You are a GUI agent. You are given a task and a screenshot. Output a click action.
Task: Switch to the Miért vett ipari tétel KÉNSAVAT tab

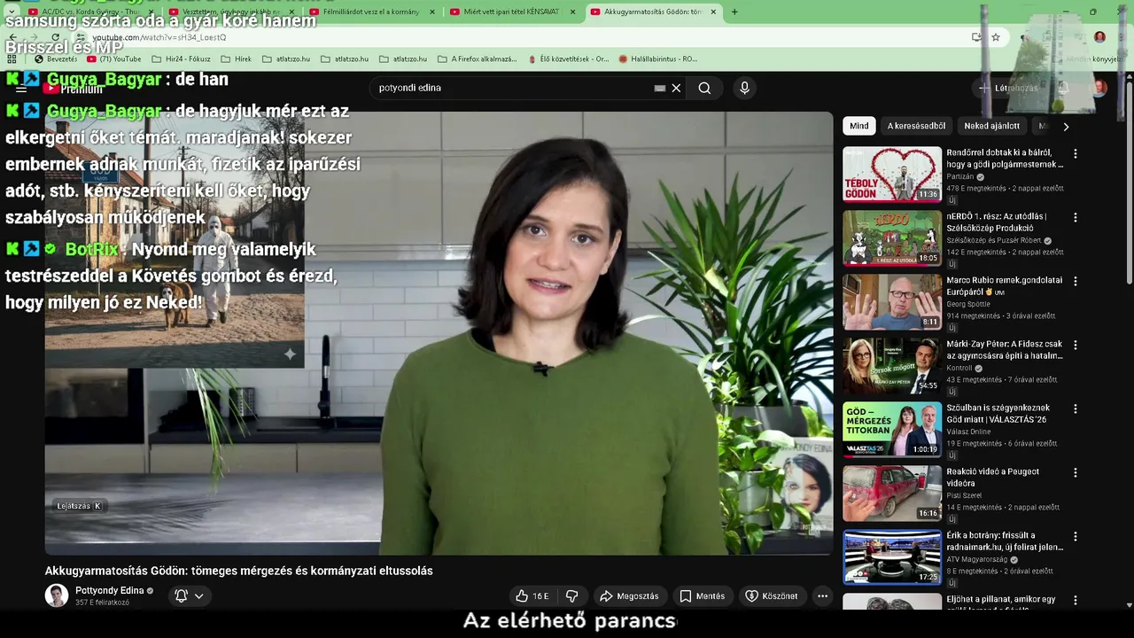(x=514, y=12)
